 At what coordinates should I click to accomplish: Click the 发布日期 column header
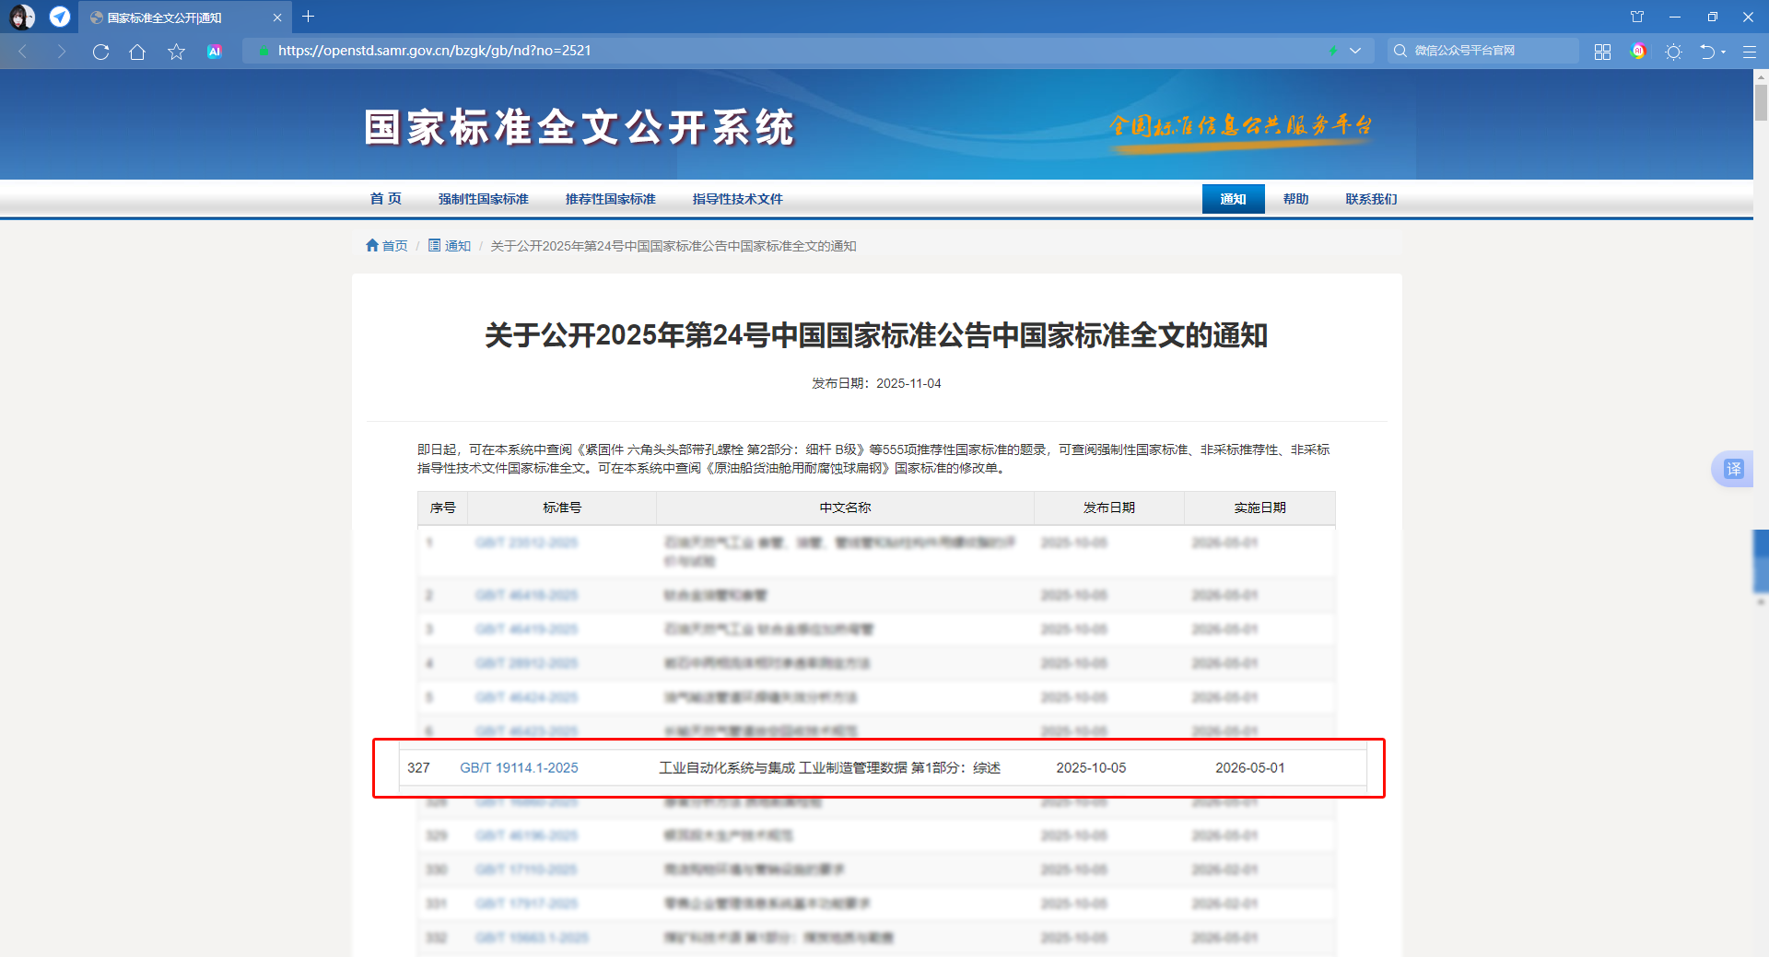1109,508
